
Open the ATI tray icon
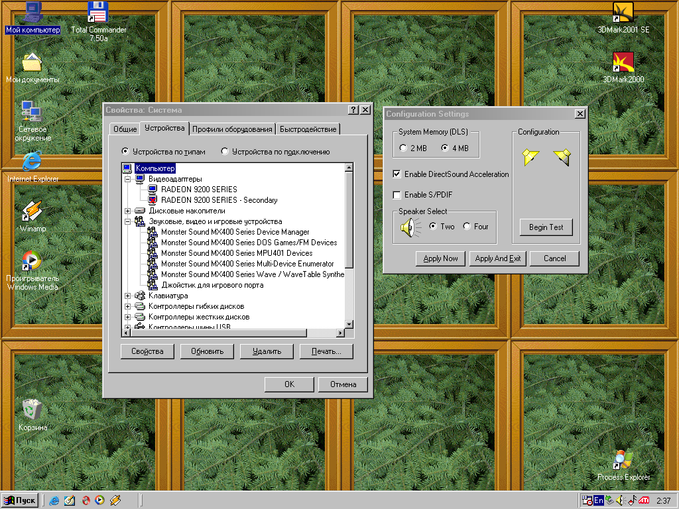tap(644, 500)
